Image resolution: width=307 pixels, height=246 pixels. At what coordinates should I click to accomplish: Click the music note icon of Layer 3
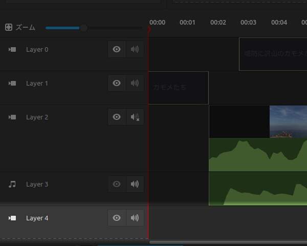12,184
